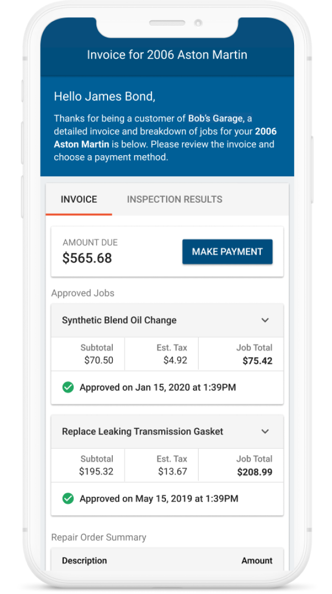The height and width of the screenshot is (594, 332).
Task: Expand the Synthetic Blend Oil Change job details
Action: [266, 320]
